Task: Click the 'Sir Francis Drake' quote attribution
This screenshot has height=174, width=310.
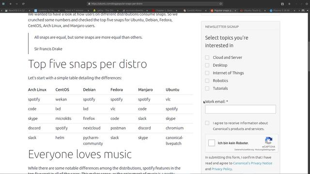Action: 48,49
